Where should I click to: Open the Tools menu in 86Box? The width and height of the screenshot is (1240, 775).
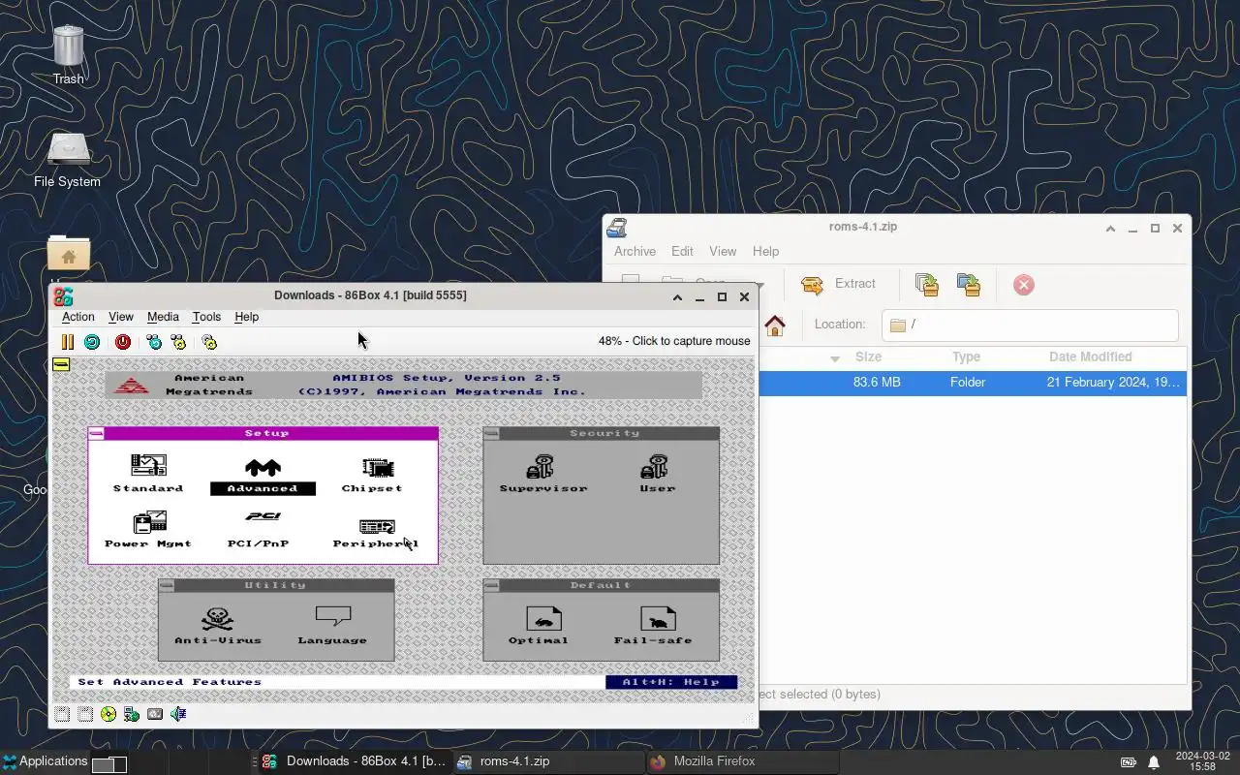tap(206, 317)
